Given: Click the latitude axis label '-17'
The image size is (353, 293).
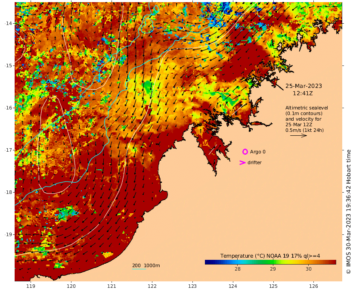Looking at the screenshot, I should point(8,150).
